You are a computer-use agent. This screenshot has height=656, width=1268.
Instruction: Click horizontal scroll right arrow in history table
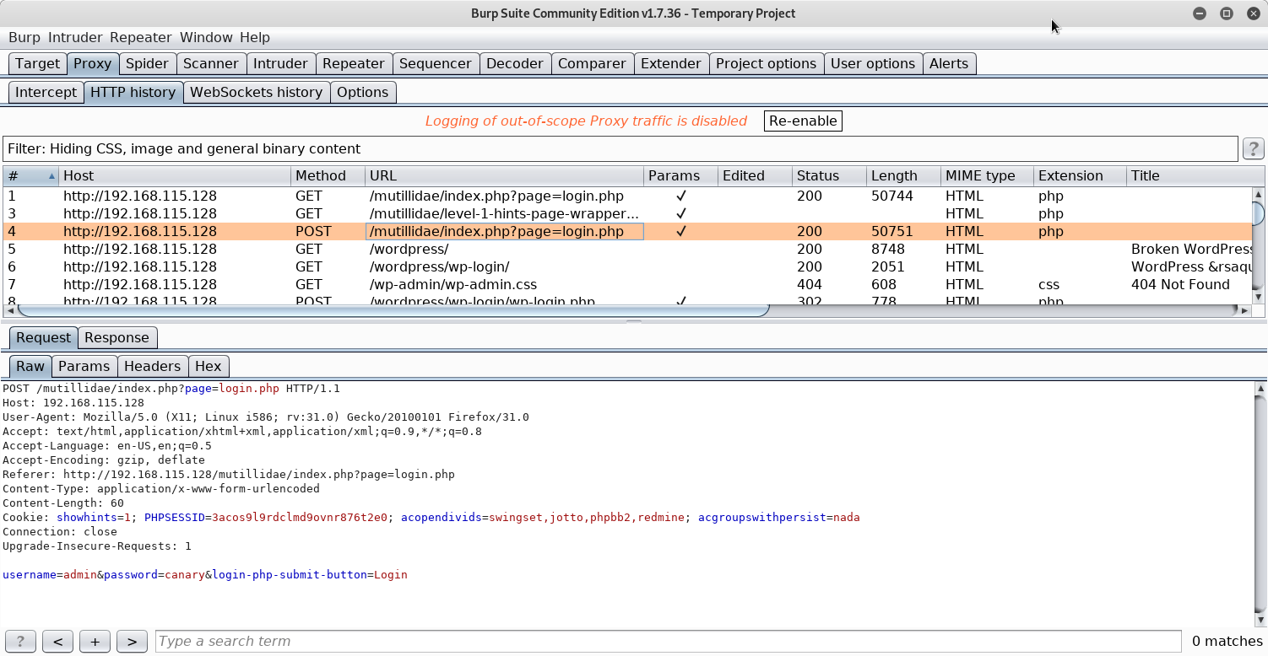tap(1244, 310)
